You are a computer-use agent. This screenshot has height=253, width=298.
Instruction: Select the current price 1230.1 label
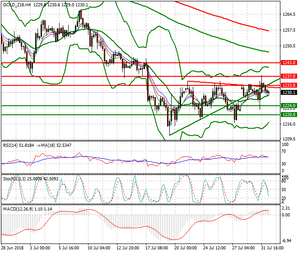click(x=289, y=93)
